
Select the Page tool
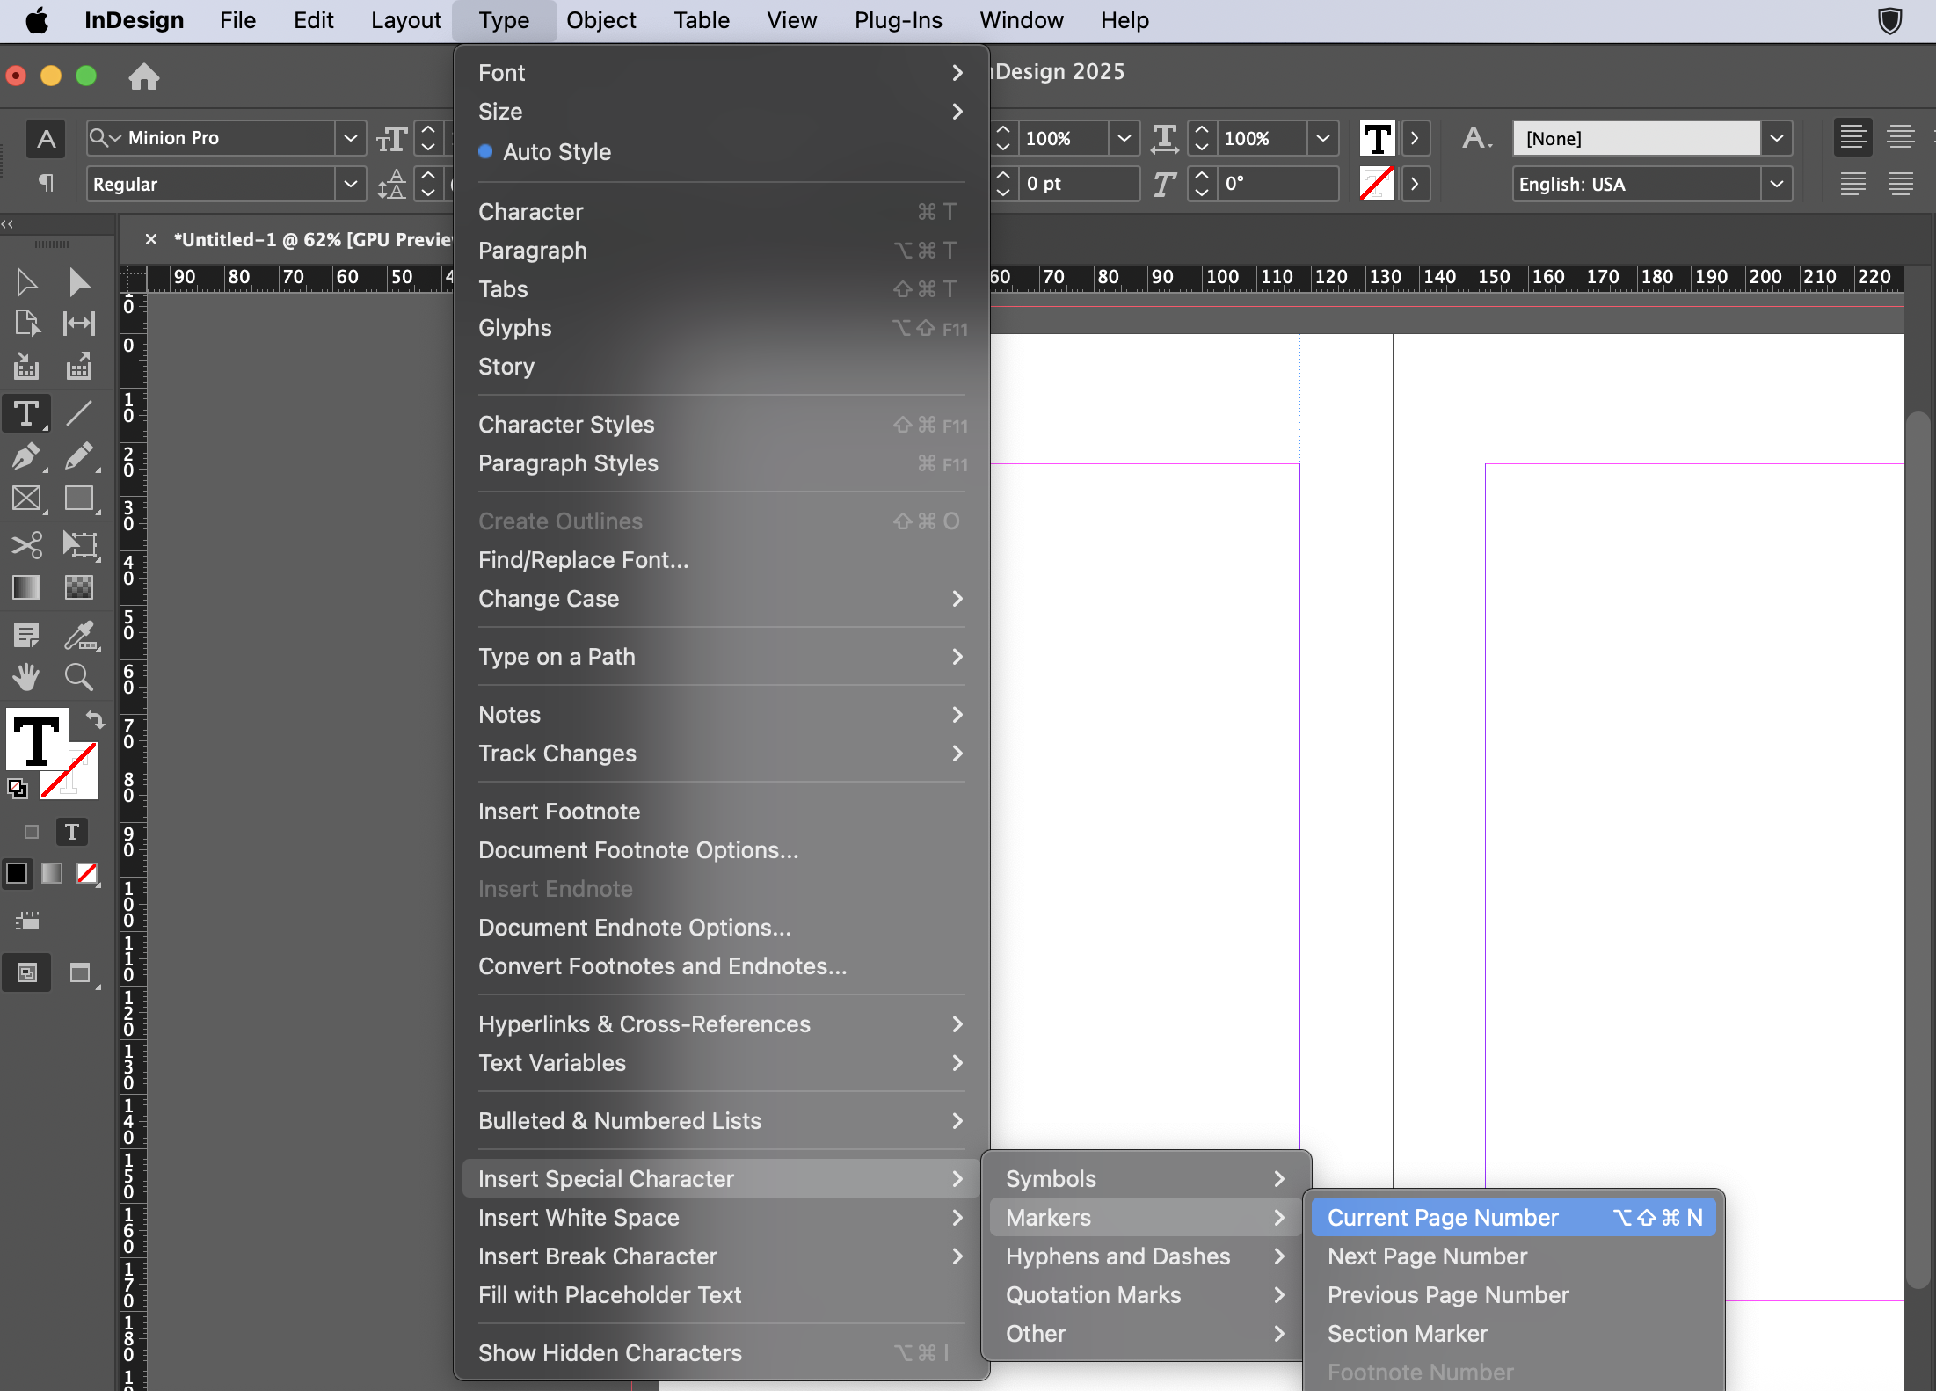26,324
